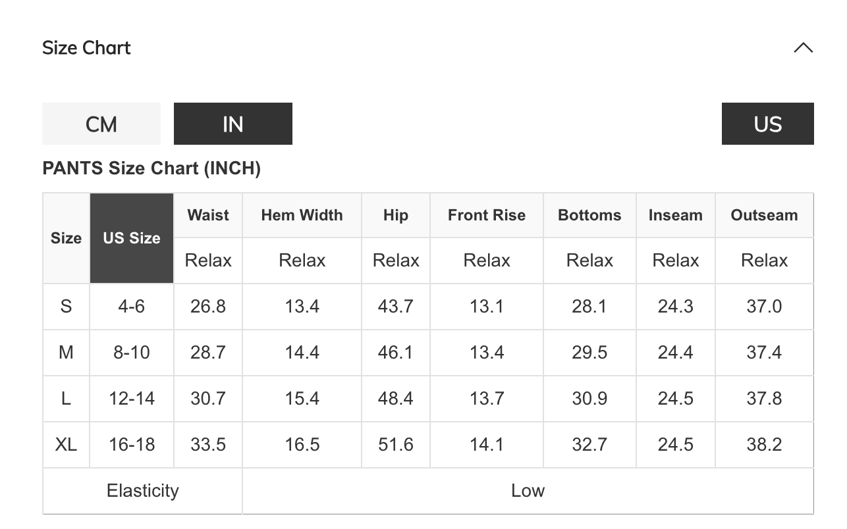Select the Outseam column header
Image resolution: width=847 pixels, height=529 pixels.
764,215
